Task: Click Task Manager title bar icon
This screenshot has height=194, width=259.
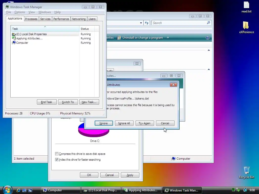Action: [x=7, y=7]
